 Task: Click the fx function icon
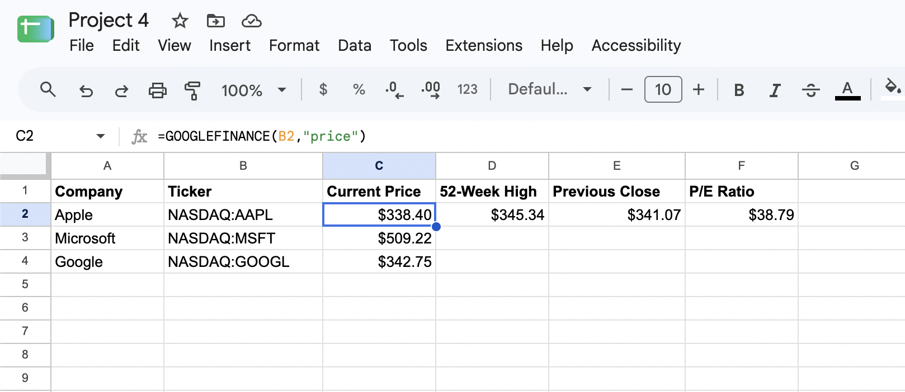pyautogui.click(x=139, y=136)
